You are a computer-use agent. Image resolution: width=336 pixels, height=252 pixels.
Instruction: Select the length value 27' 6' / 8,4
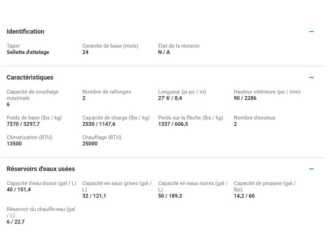click(170, 98)
